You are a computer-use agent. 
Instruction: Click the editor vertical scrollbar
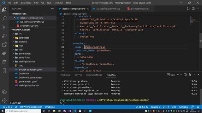point(201,40)
